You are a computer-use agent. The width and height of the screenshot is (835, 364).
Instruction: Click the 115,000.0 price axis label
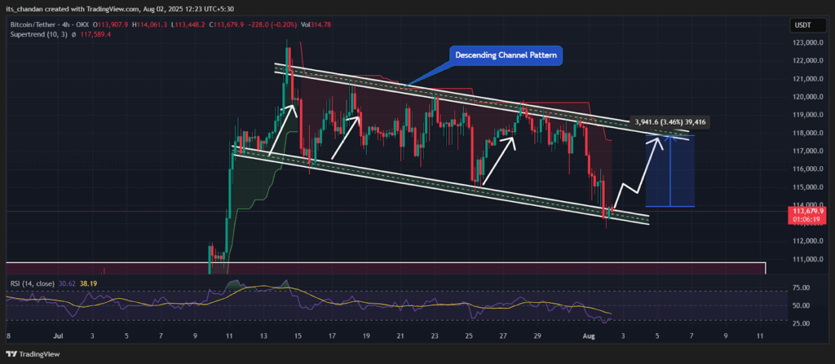pos(808,187)
